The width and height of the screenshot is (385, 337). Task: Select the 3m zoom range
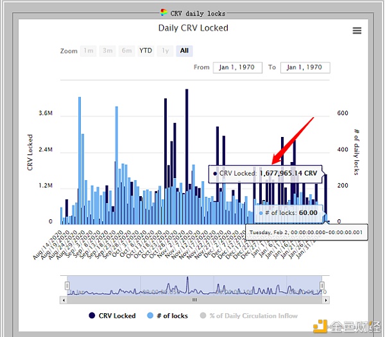pyautogui.click(x=108, y=51)
